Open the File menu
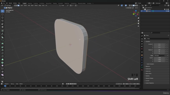The height and width of the screenshot is (95, 170). click(4, 3)
